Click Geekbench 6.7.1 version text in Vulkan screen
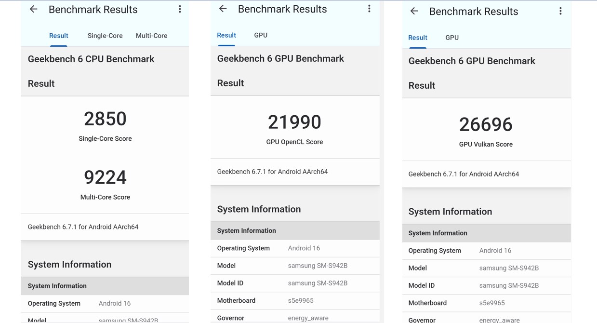Viewport: 597px width, 323px height. click(x=464, y=174)
